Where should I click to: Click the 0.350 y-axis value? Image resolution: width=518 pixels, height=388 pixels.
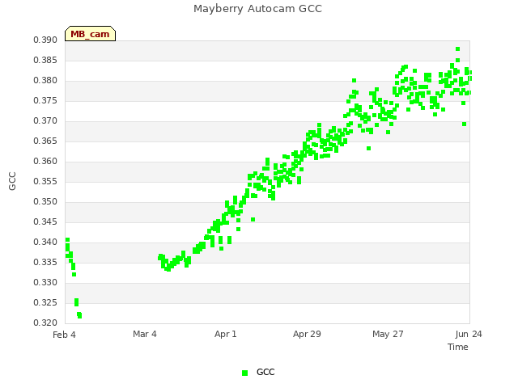[45, 201]
